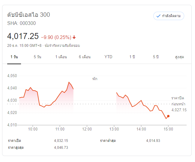This screenshot has width=195, height=162.
Task: Select the สูงสุด max range tab
Action: click(179, 57)
